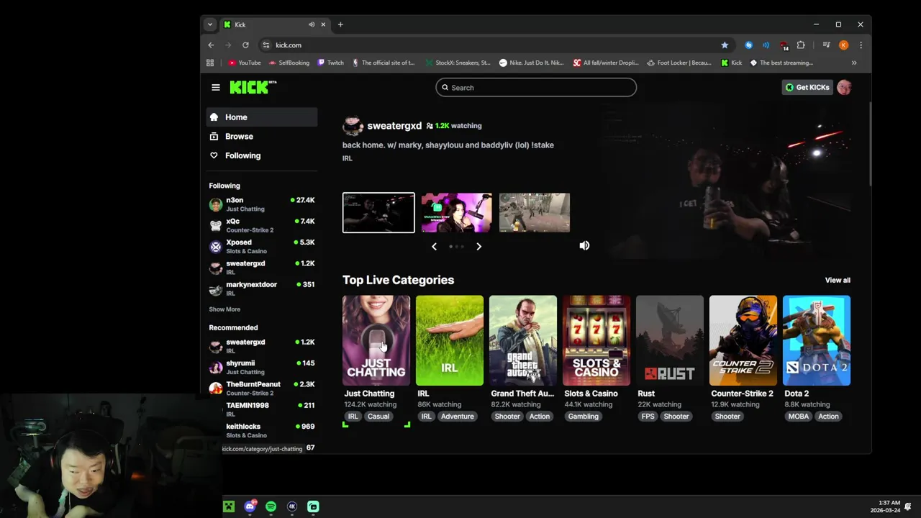Click the taskbar notification bell
This screenshot has height=518, width=921.
click(908, 506)
